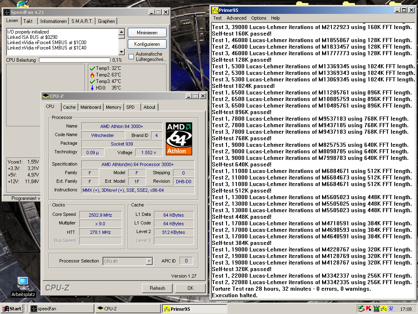Screen dimensions: 418x314
Task: Click the Prime95 yellow tray icon
Action: 384,309
